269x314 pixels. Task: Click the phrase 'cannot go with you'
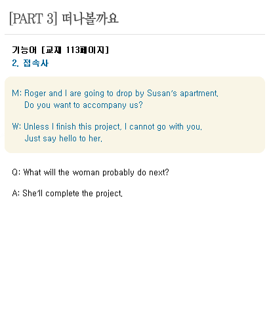pos(165,127)
